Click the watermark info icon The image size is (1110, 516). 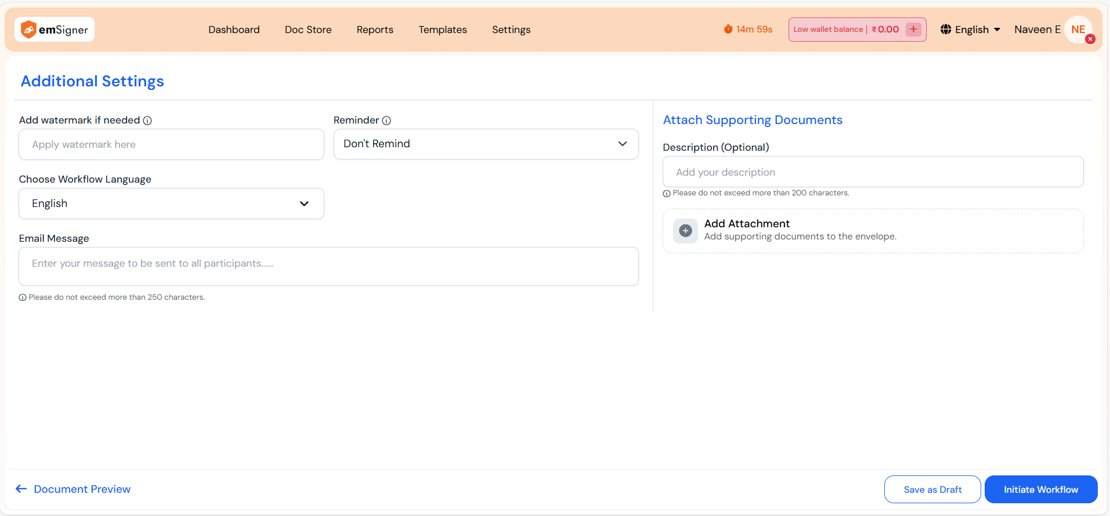pyautogui.click(x=147, y=121)
